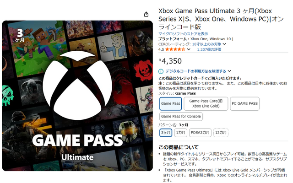The image size is (293, 183).
Task: Open the 1,207個の評価 reviews link
Action: (209, 49)
